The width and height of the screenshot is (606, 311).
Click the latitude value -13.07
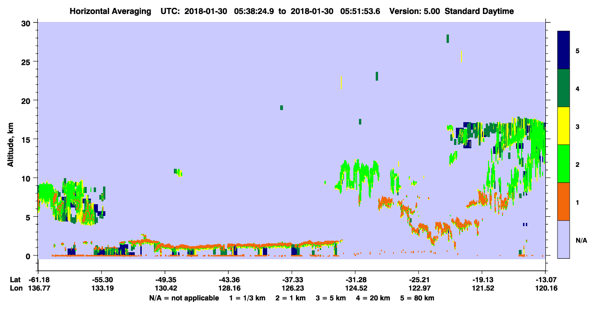[545, 280]
